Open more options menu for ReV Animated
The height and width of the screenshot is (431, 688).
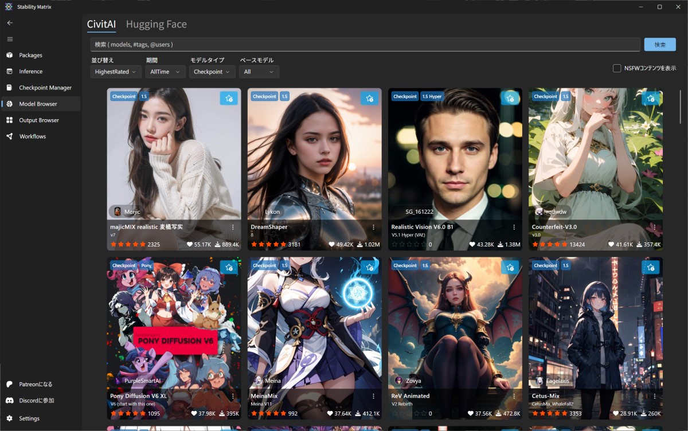(514, 396)
